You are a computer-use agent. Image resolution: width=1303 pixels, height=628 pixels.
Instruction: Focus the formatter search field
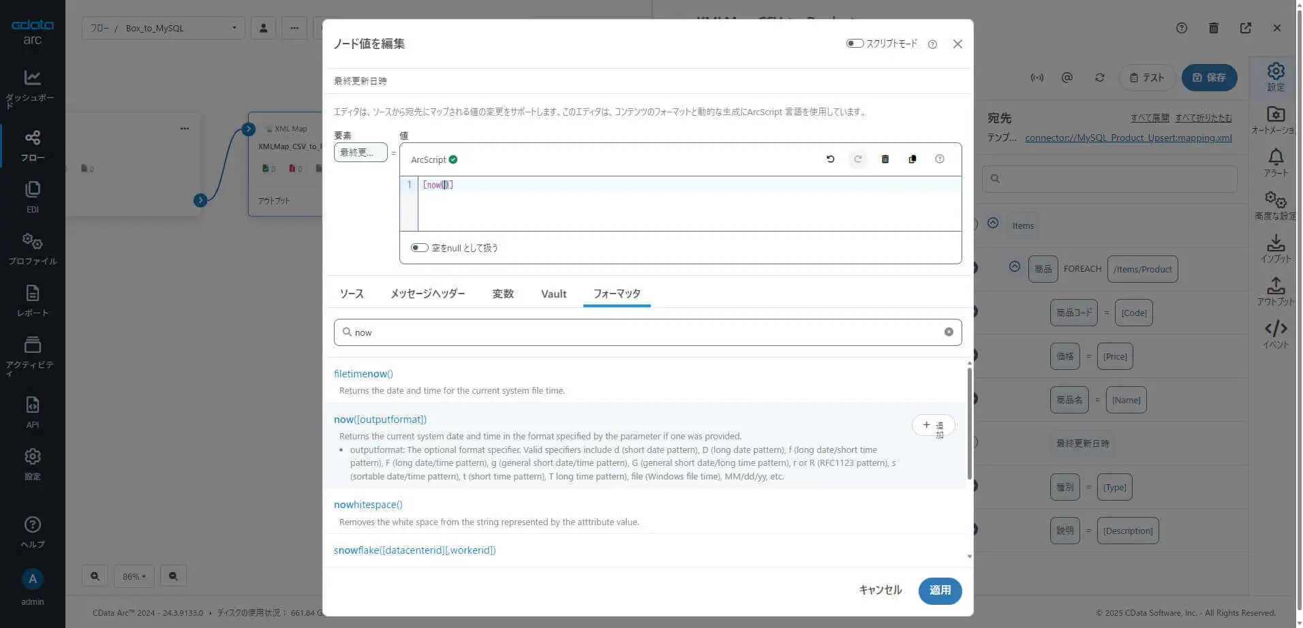click(x=647, y=332)
